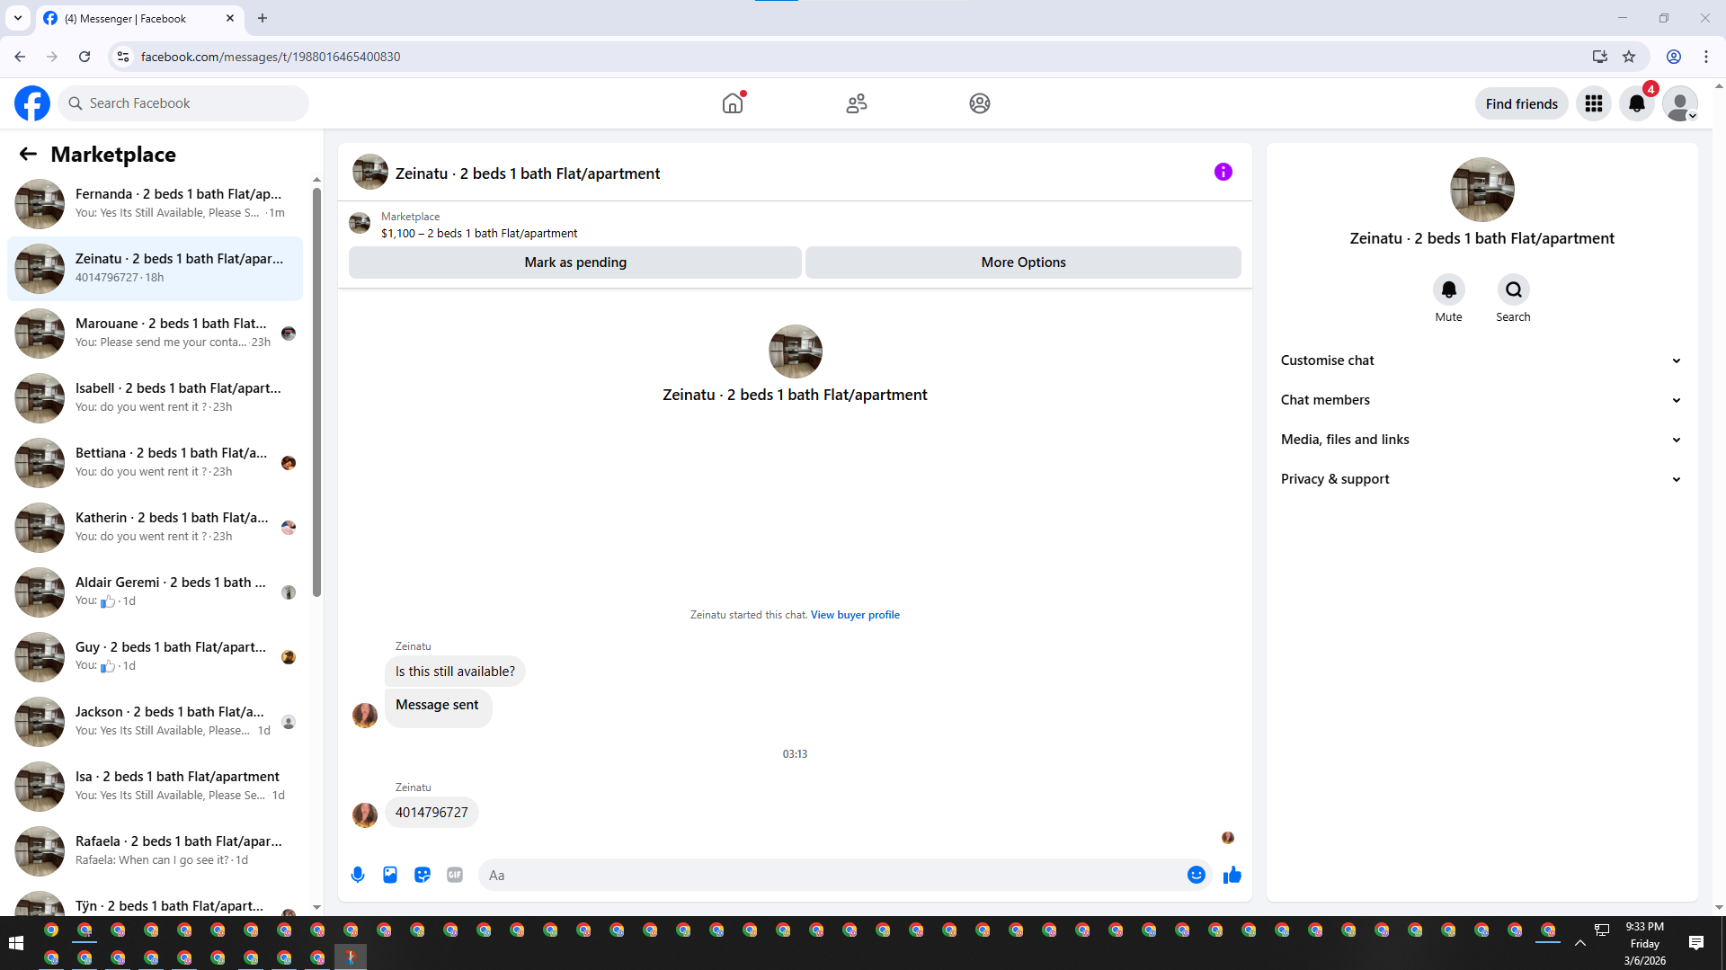The width and height of the screenshot is (1726, 970).
Task: Click the 4014796727 message bubble
Action: coord(431,813)
